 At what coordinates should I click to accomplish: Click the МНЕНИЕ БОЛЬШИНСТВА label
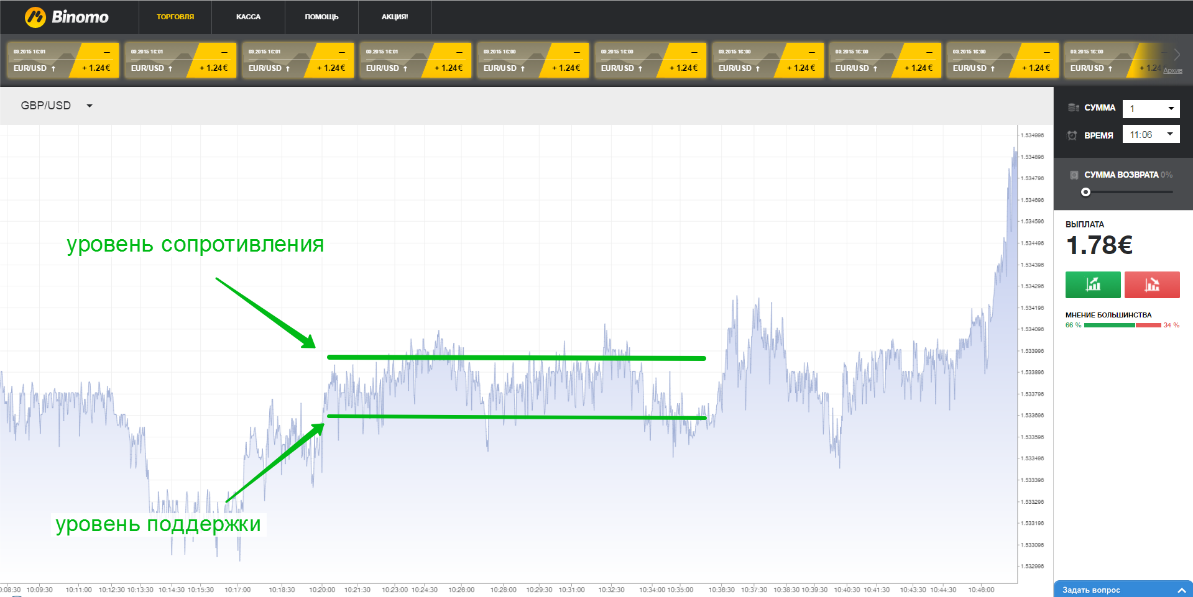click(1108, 315)
